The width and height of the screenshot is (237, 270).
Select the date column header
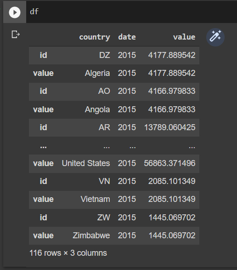[x=127, y=37]
